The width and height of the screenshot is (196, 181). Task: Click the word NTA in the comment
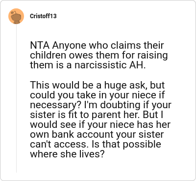[x=40, y=45]
